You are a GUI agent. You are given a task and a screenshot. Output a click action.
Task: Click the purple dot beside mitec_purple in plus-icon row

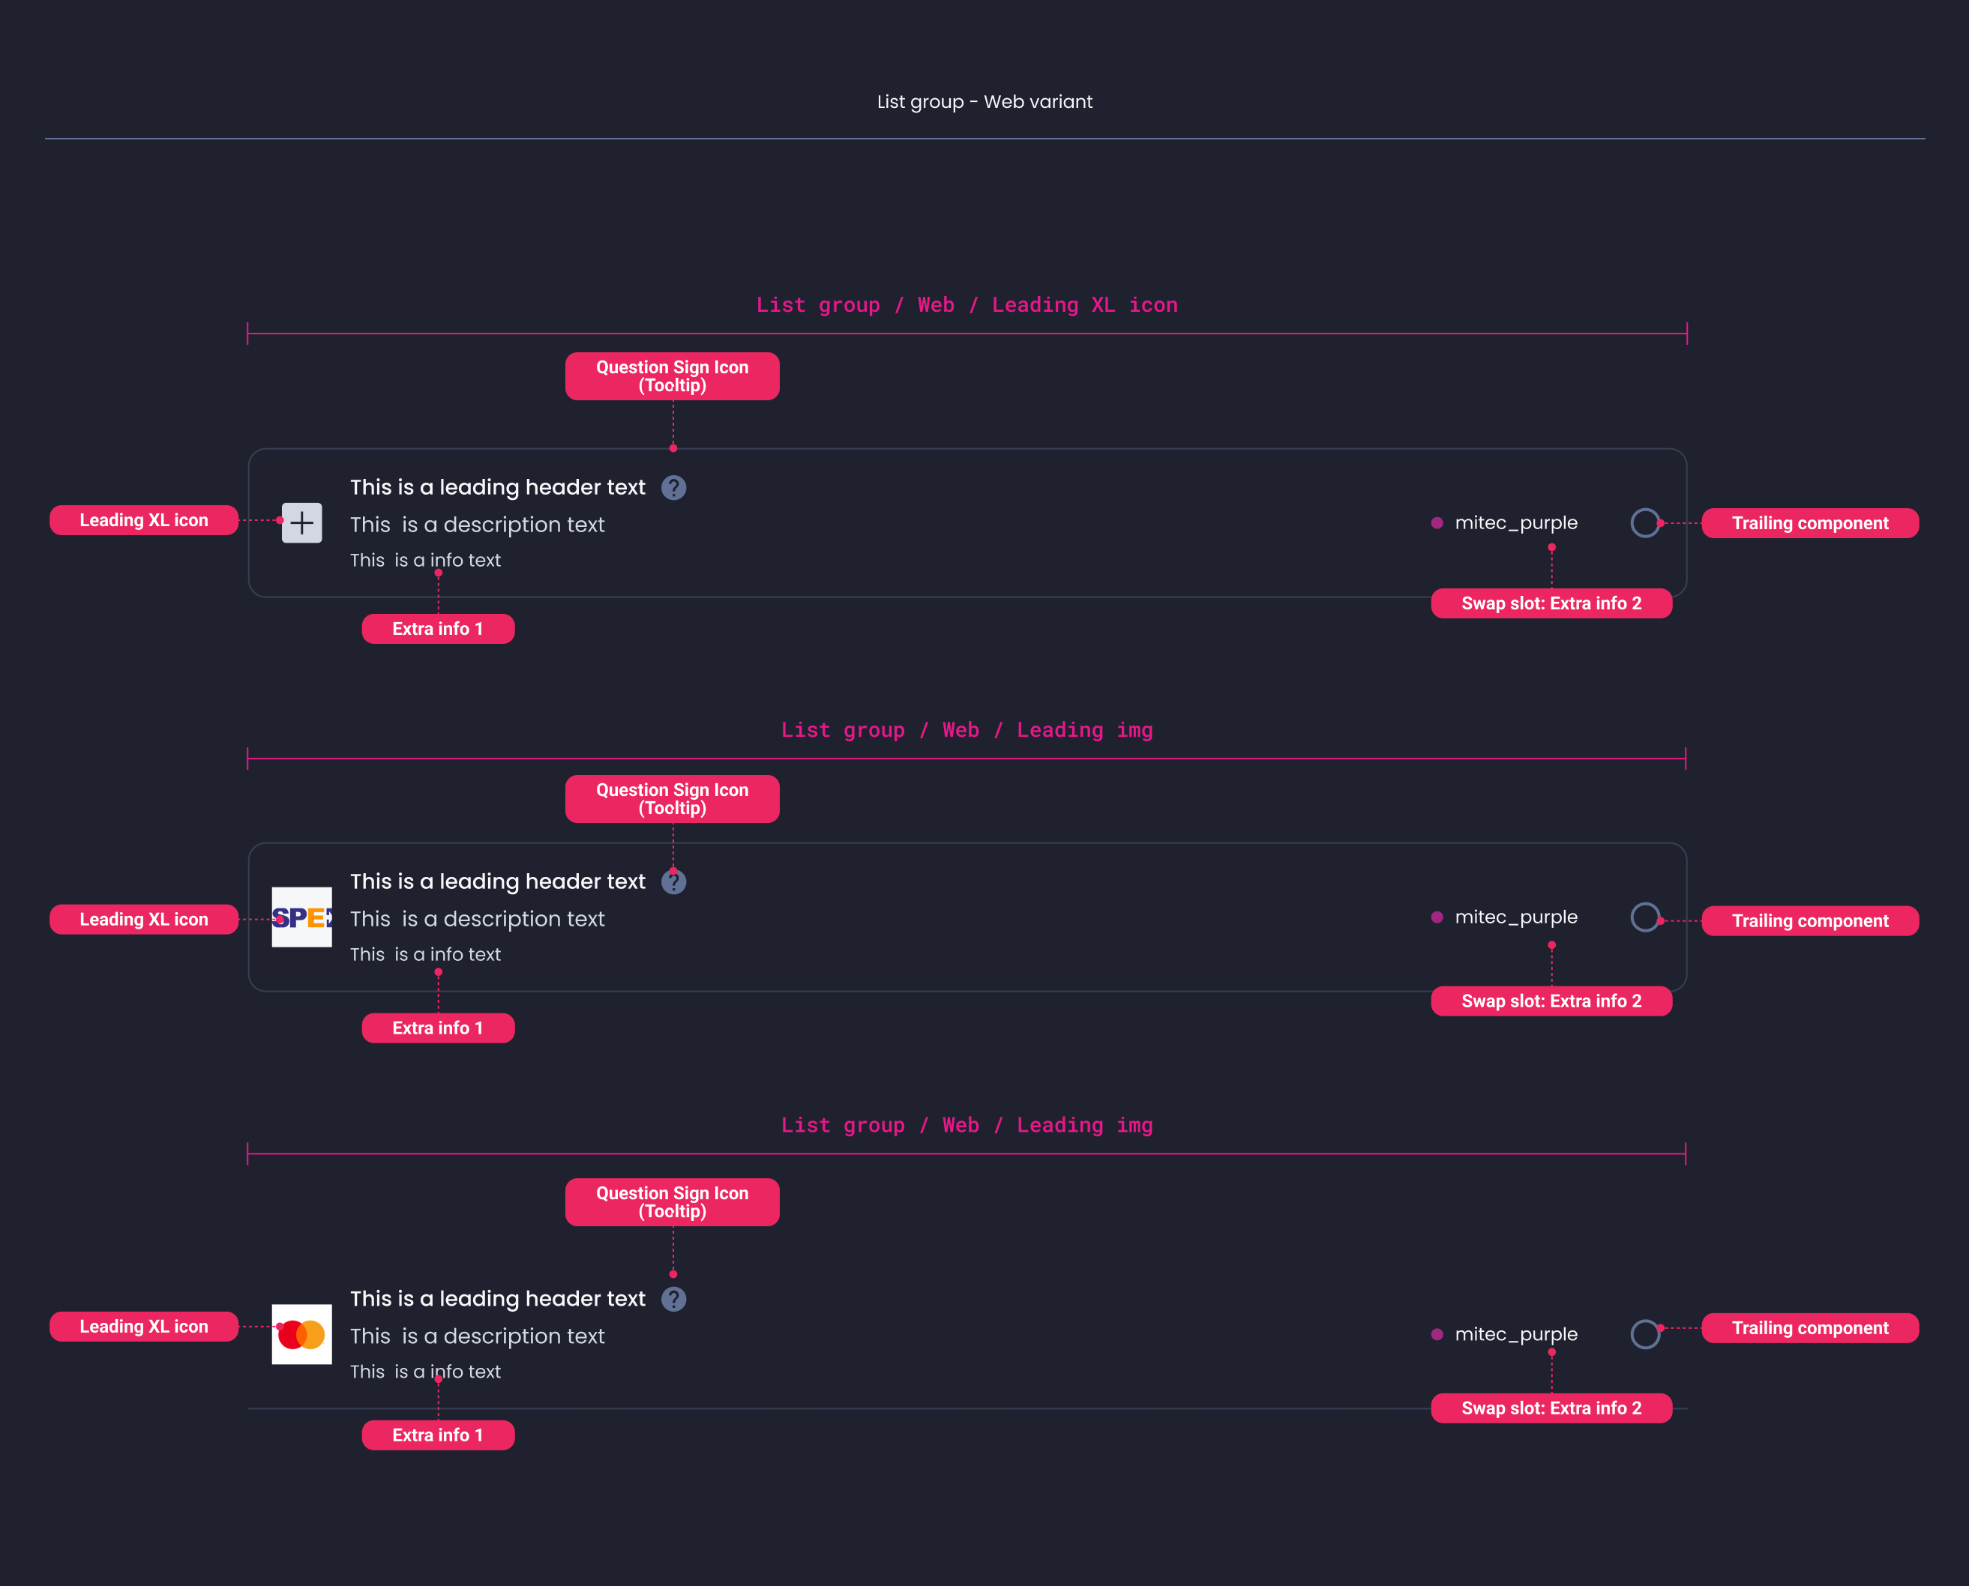pyautogui.click(x=1437, y=522)
